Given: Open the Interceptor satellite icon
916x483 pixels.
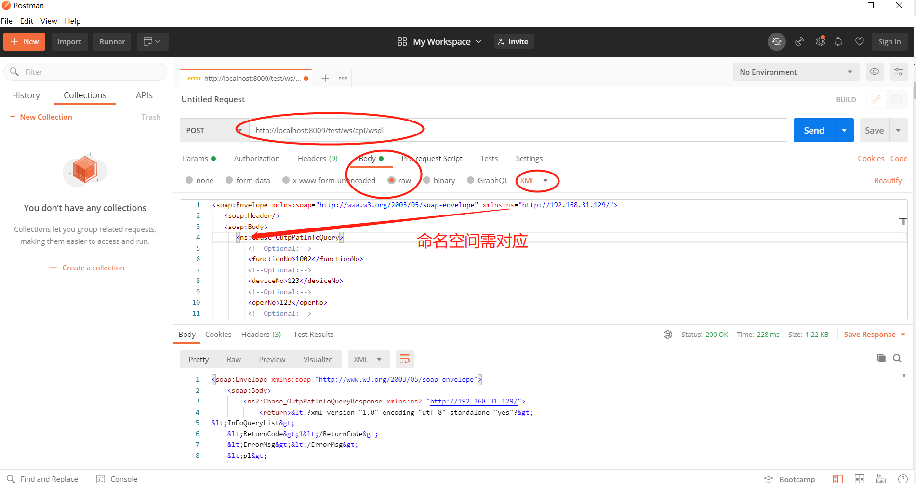Looking at the screenshot, I should (800, 41).
